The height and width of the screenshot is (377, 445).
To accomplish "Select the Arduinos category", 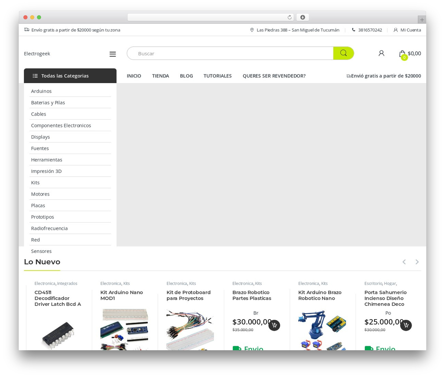I will click(x=41, y=91).
